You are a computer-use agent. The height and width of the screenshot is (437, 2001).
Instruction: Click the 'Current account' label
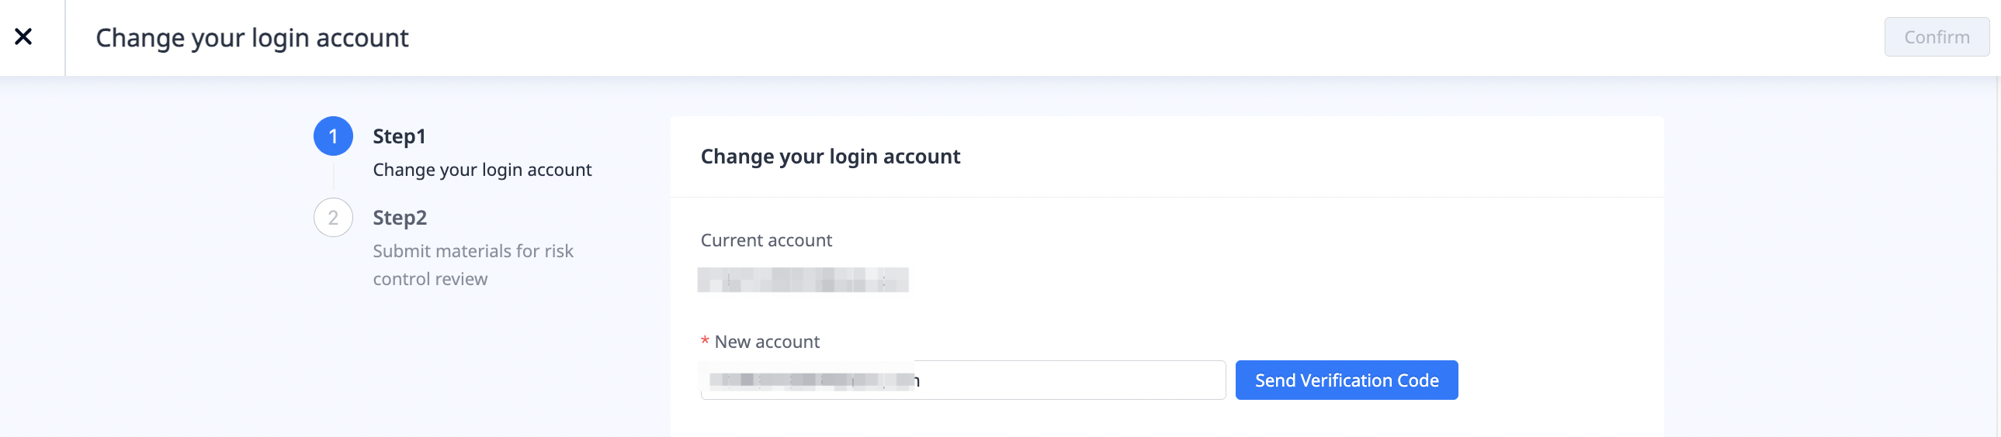pyautogui.click(x=766, y=240)
